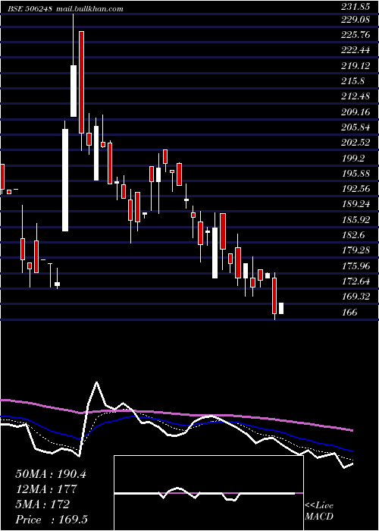The image size is (379, 531).
Task: Click the 185.92 price axis label
Action: point(356,220)
